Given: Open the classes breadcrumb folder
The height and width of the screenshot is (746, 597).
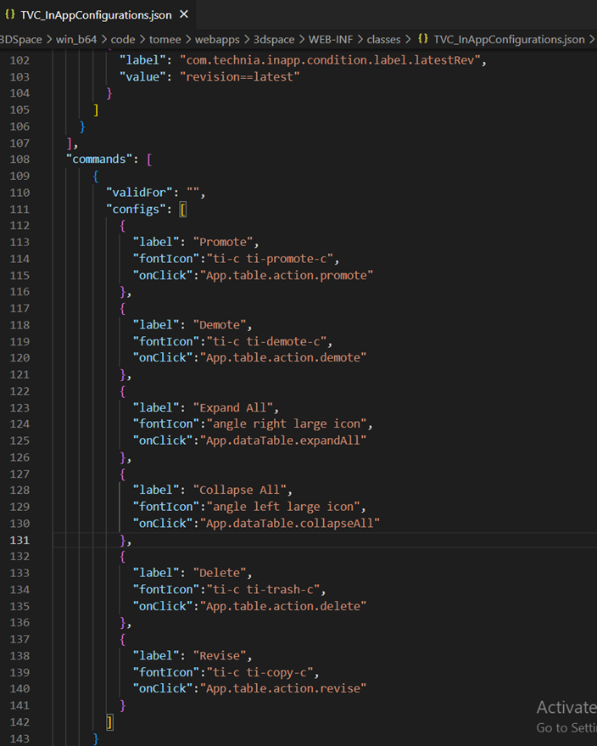Looking at the screenshot, I should click(x=386, y=39).
